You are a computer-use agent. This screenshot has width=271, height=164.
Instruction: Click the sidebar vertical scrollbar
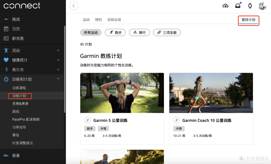(65, 69)
